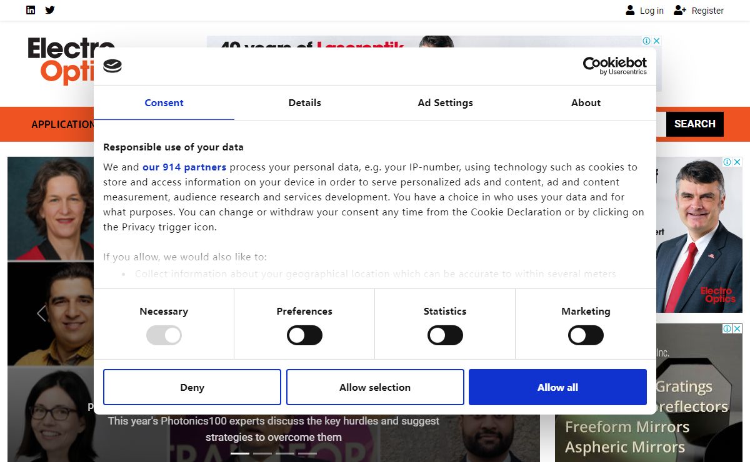Click the 'Necessary' category label

(x=164, y=311)
